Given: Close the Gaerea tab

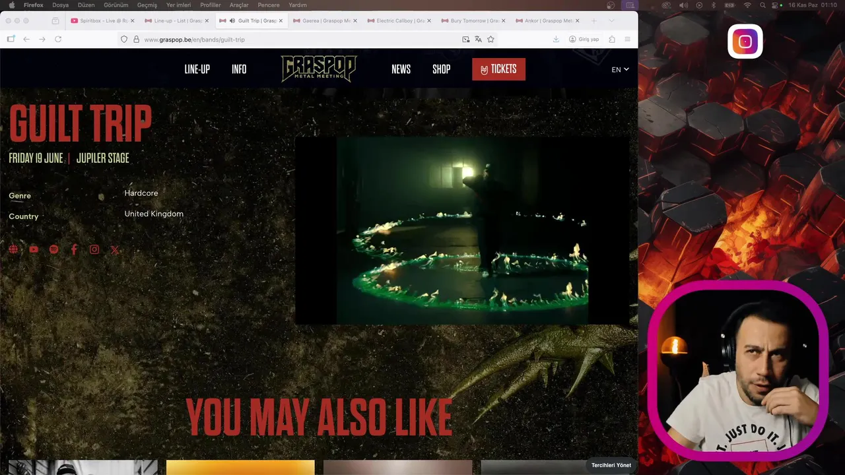Looking at the screenshot, I should tap(355, 20).
